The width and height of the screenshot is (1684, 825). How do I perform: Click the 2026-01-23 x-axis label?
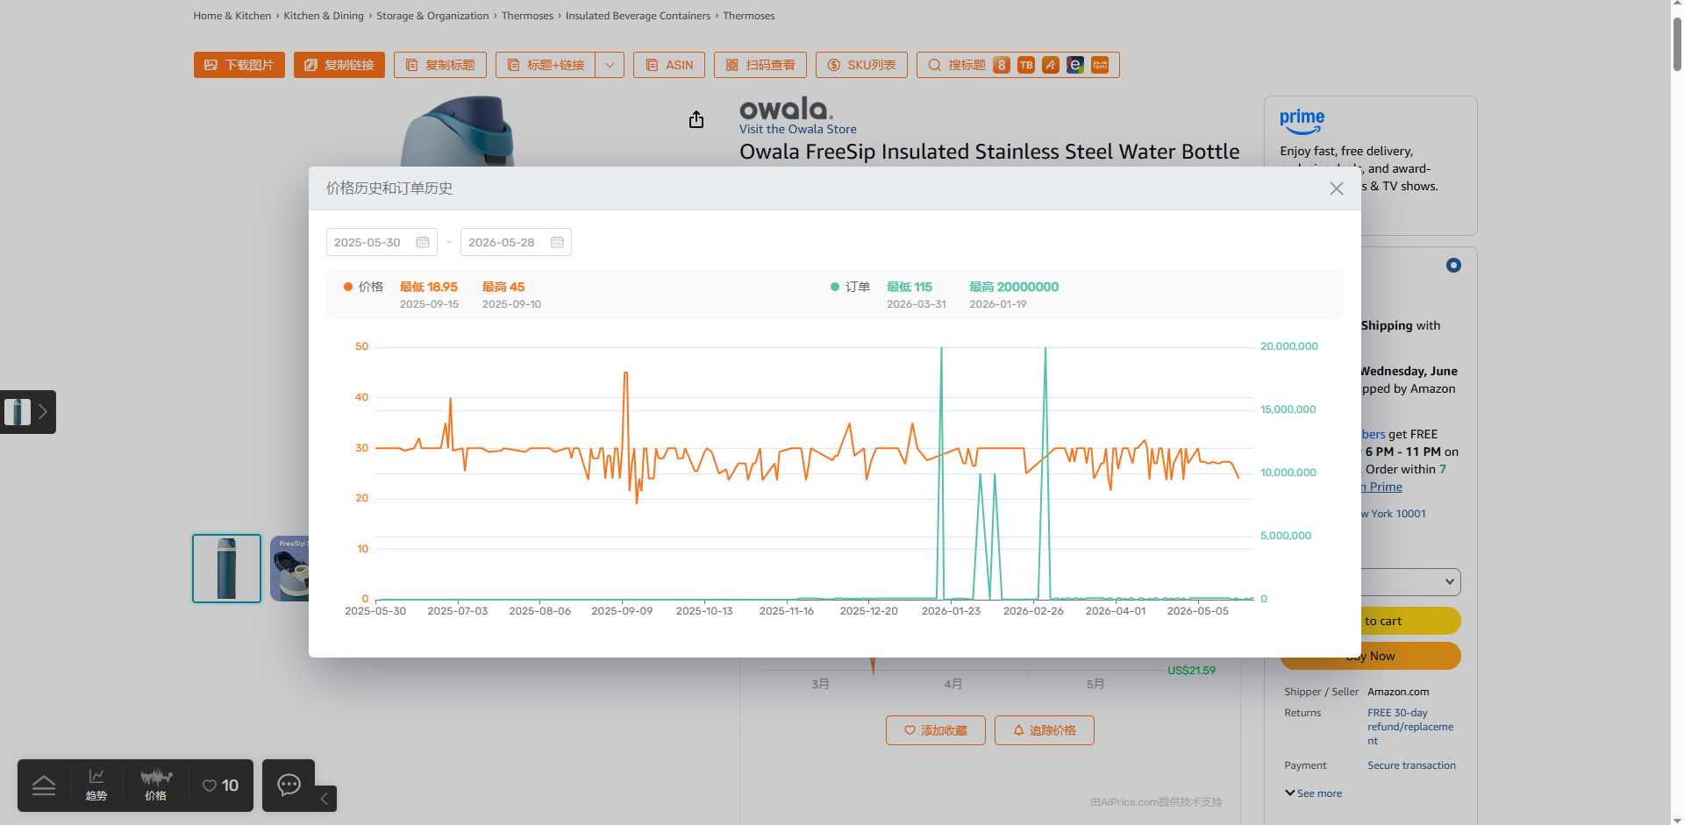tap(951, 611)
